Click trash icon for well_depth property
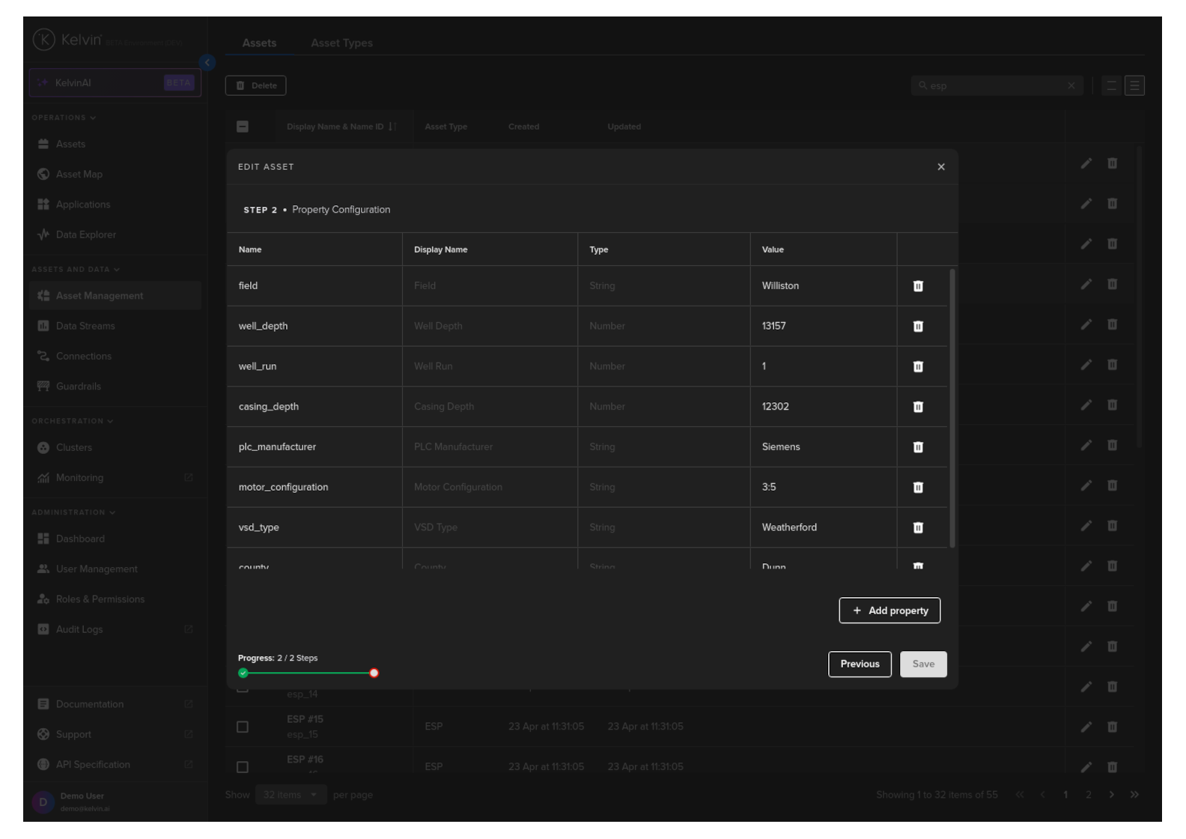 (918, 327)
